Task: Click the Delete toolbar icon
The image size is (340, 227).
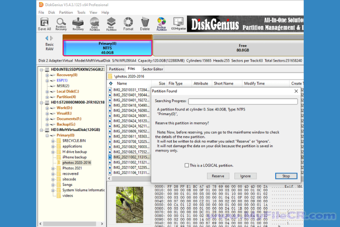Action: click(x=144, y=24)
